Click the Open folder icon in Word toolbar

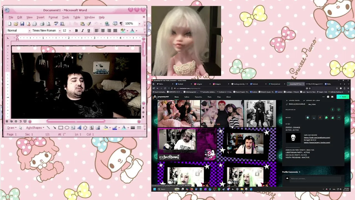point(16,24)
